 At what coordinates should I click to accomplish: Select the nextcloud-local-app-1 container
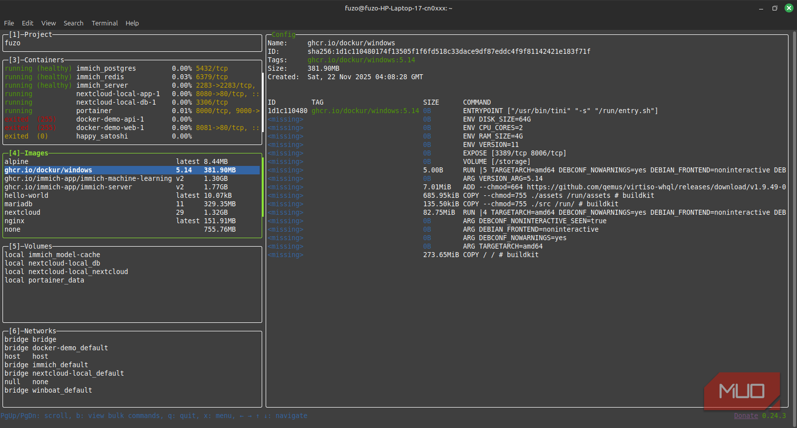(x=132, y=94)
